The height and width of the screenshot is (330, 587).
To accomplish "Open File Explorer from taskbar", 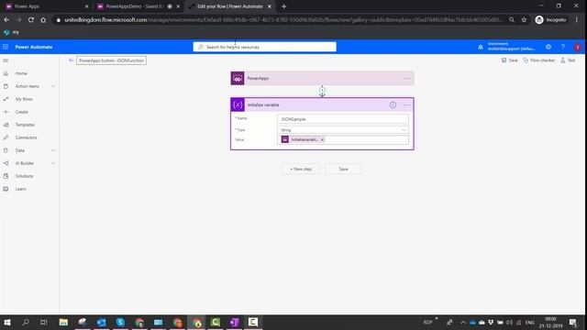I will tap(63, 322).
